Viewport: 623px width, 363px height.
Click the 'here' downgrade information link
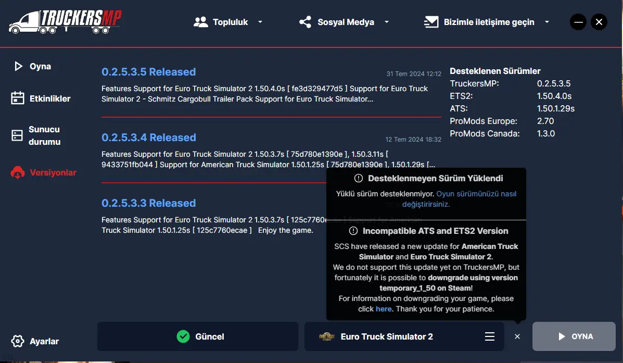pos(384,309)
